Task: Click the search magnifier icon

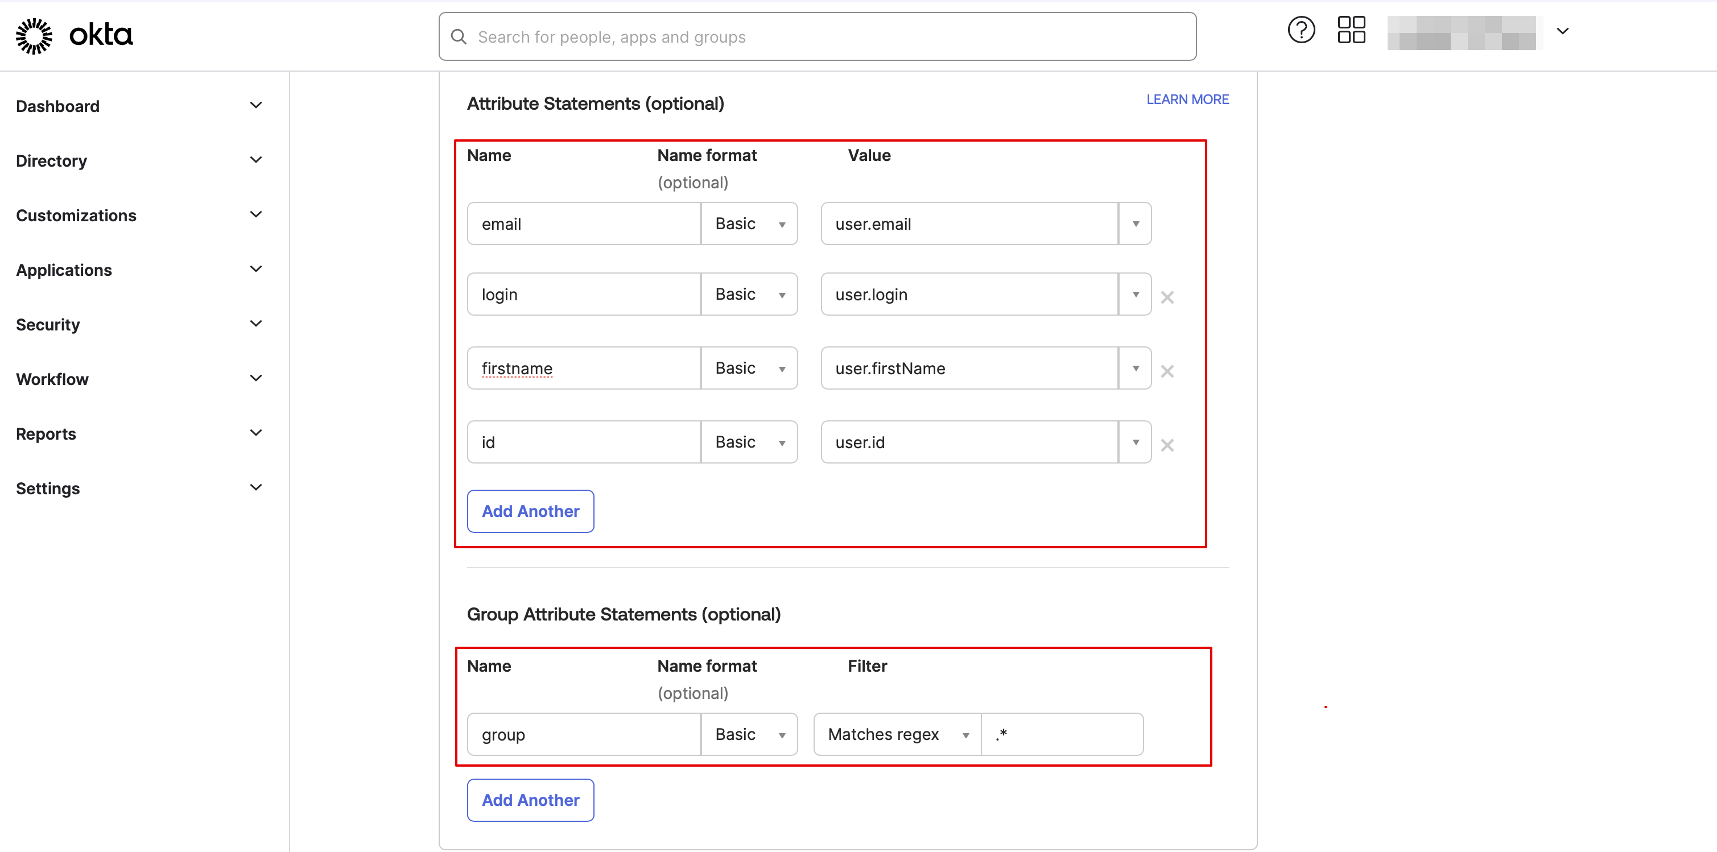Action: click(x=459, y=38)
